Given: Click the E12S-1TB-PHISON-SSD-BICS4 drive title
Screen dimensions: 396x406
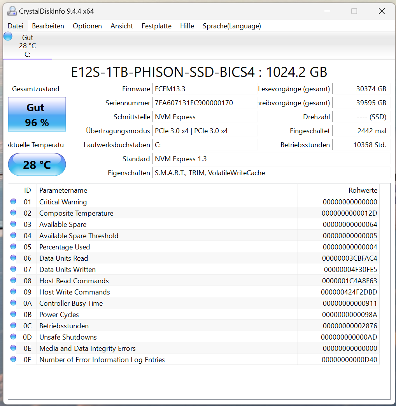Looking at the screenshot, I should tap(199, 72).
